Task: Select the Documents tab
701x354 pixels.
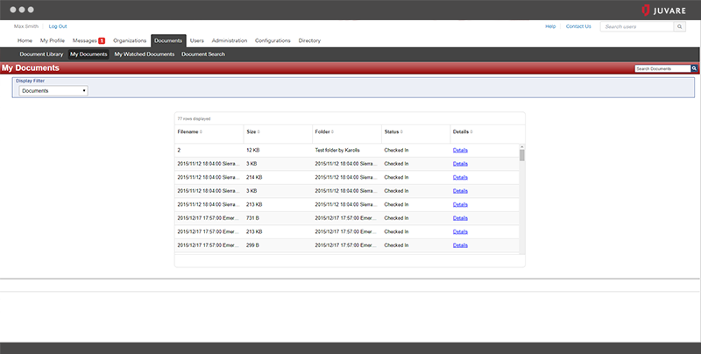Action: tap(168, 40)
